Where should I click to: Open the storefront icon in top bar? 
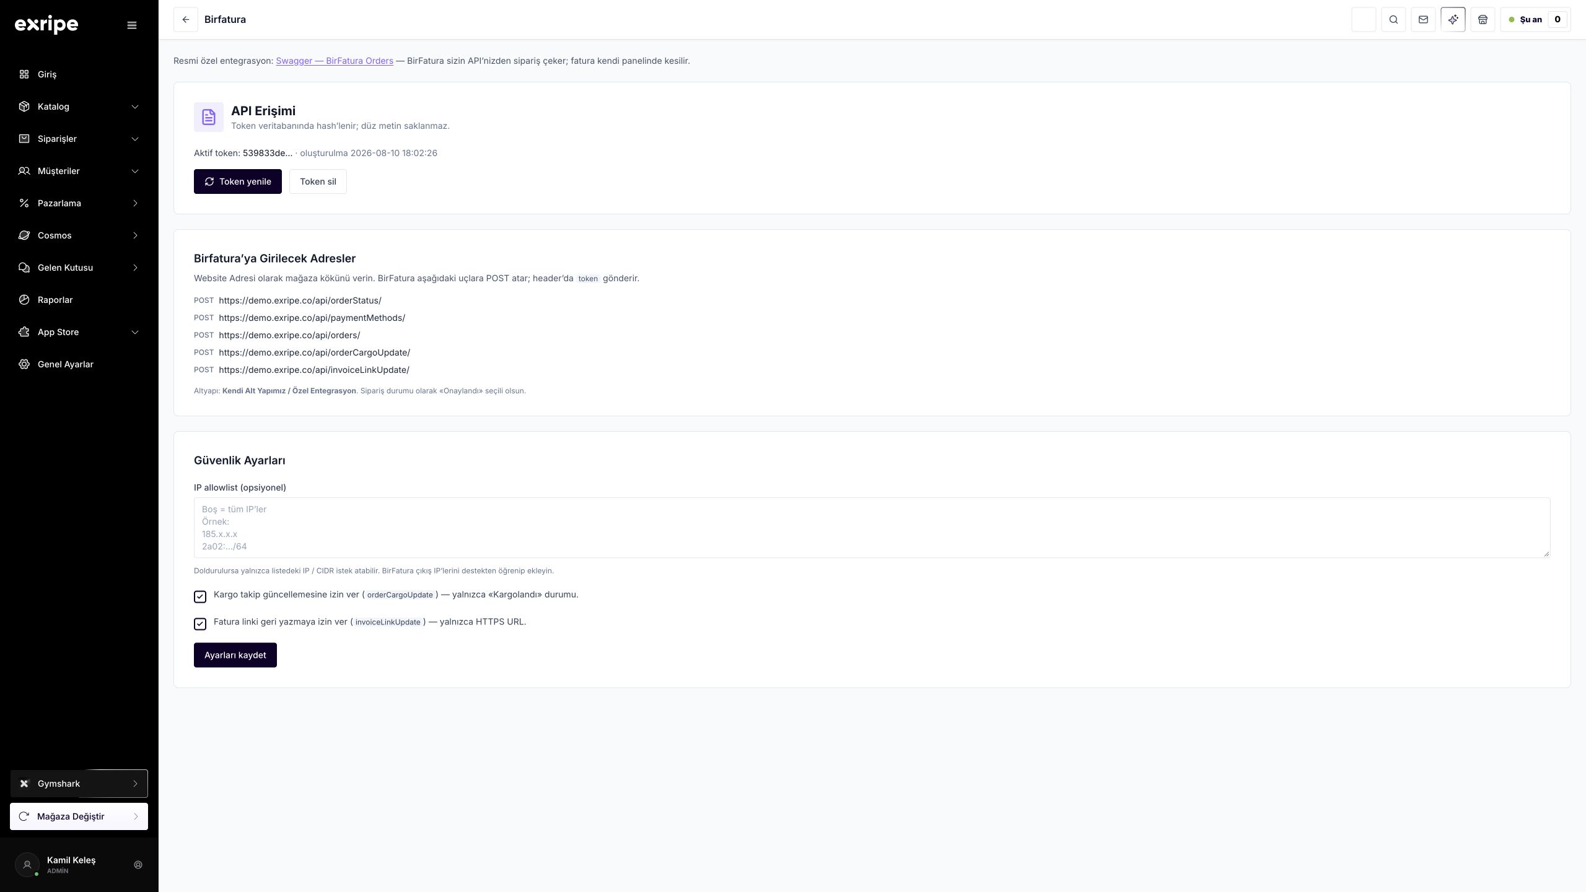click(x=1483, y=20)
